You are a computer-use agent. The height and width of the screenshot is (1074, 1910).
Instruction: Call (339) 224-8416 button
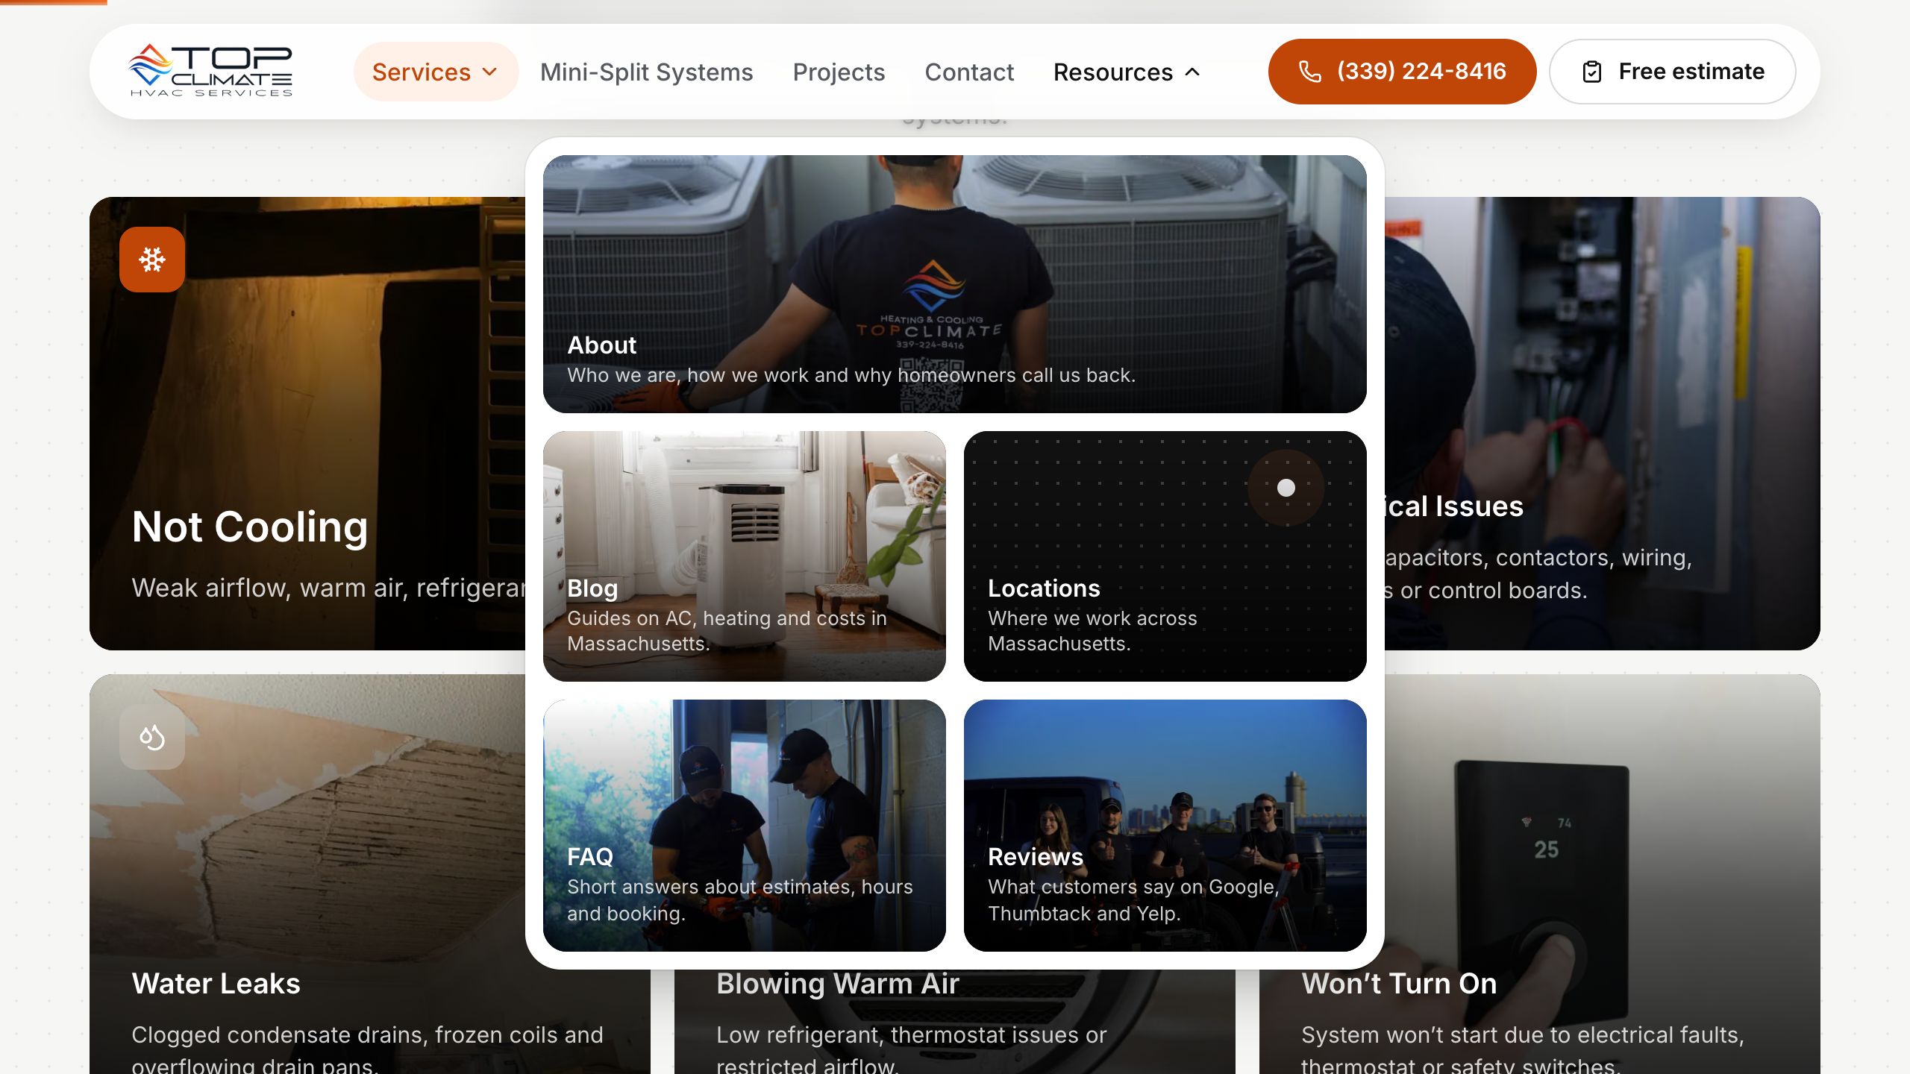[1402, 72]
